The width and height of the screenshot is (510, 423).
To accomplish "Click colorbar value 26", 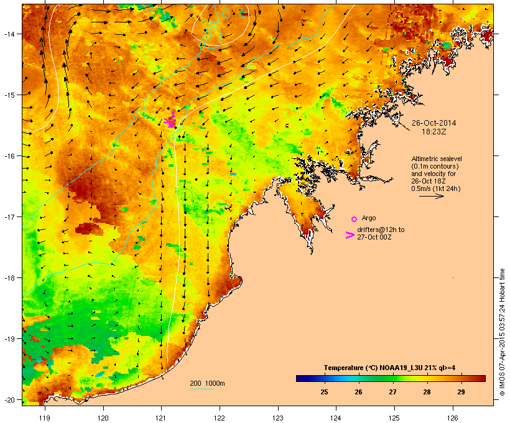I will pos(358,392).
